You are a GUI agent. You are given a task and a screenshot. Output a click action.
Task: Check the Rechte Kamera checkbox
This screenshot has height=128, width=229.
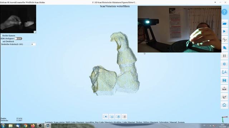click(1, 36)
